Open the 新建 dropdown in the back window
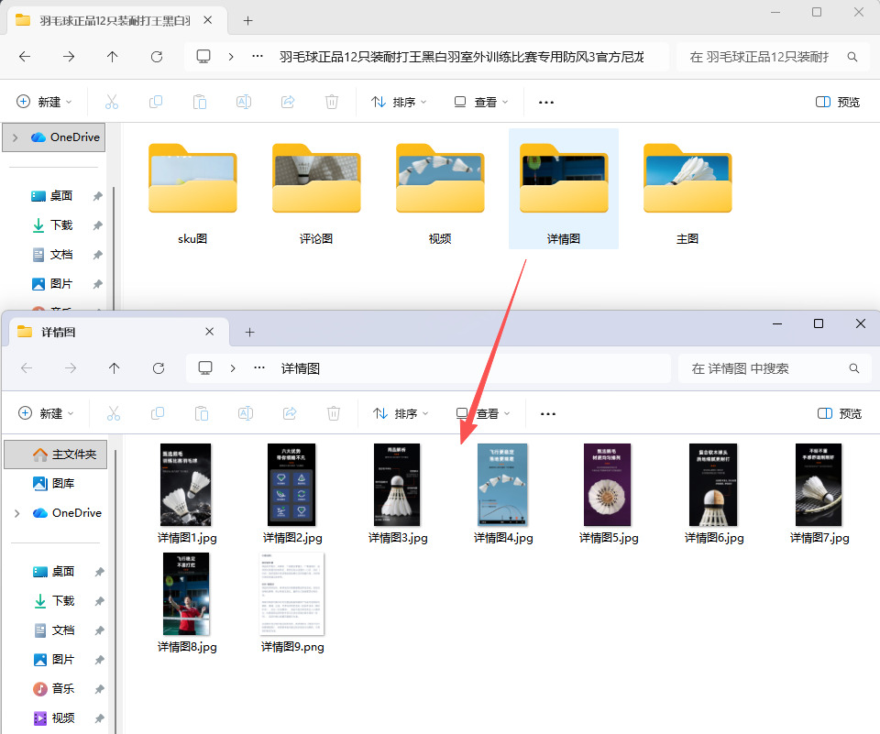The image size is (880, 734). (x=44, y=102)
